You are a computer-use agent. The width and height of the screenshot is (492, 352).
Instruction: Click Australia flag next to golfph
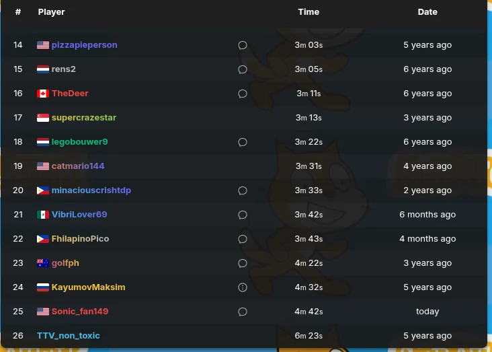tap(43, 263)
